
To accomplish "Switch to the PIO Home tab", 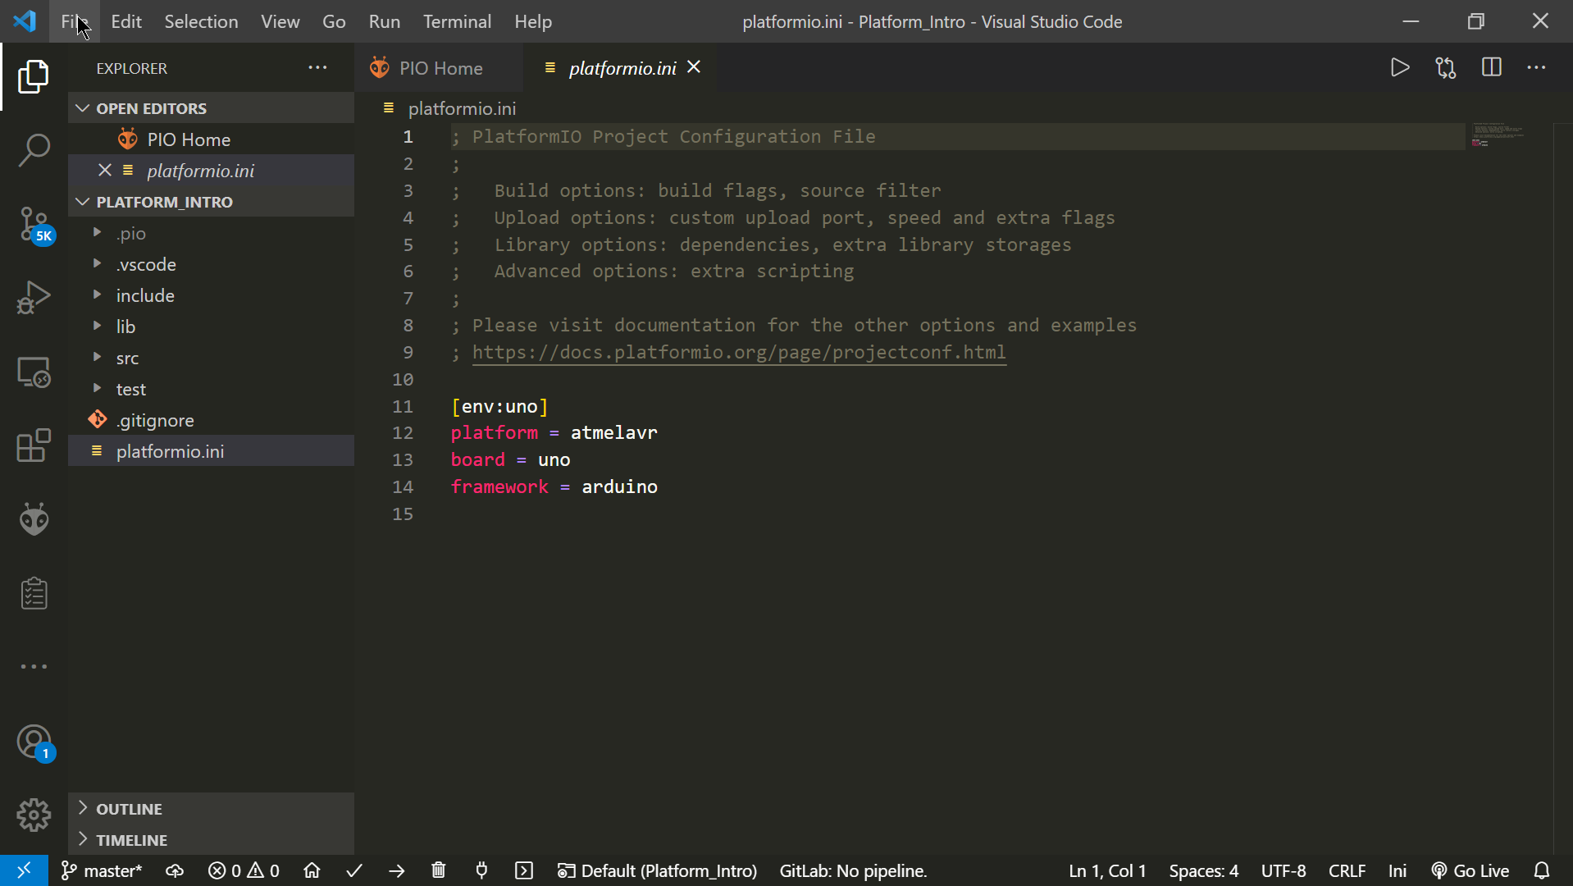I will [x=440, y=67].
